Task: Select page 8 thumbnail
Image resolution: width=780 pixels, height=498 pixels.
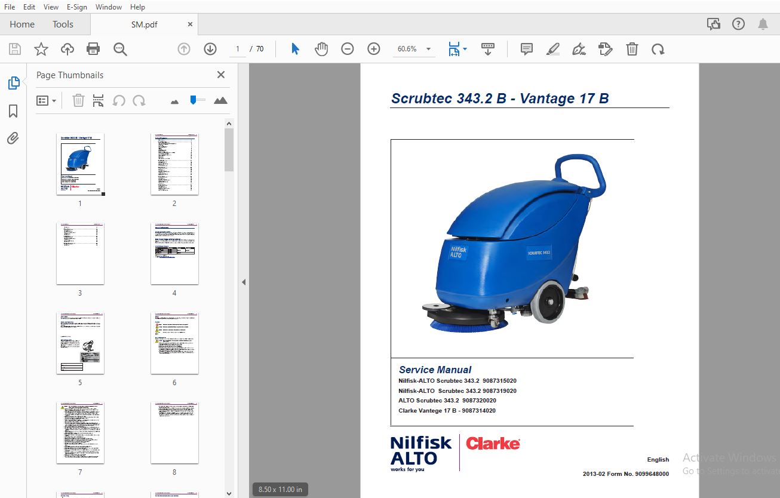Action: tap(174, 432)
